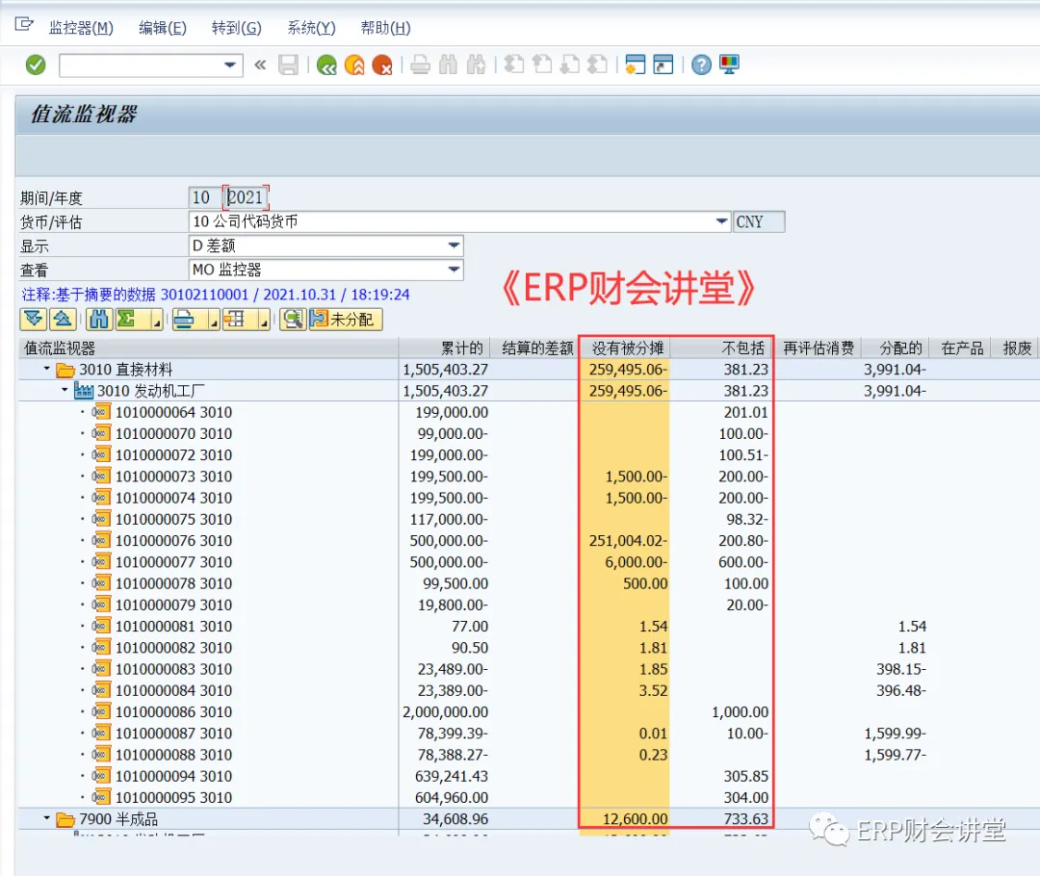Click the 再评估消费 column header
1040x876 pixels.
click(818, 348)
